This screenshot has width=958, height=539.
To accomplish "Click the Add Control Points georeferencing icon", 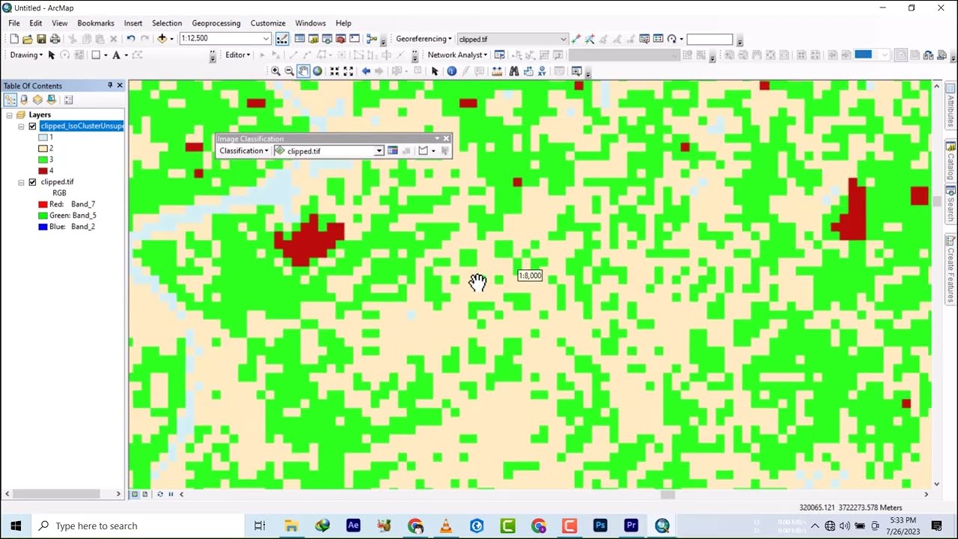I will (576, 39).
